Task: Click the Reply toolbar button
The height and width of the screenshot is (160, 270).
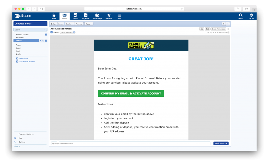Action: (x=69, y=24)
